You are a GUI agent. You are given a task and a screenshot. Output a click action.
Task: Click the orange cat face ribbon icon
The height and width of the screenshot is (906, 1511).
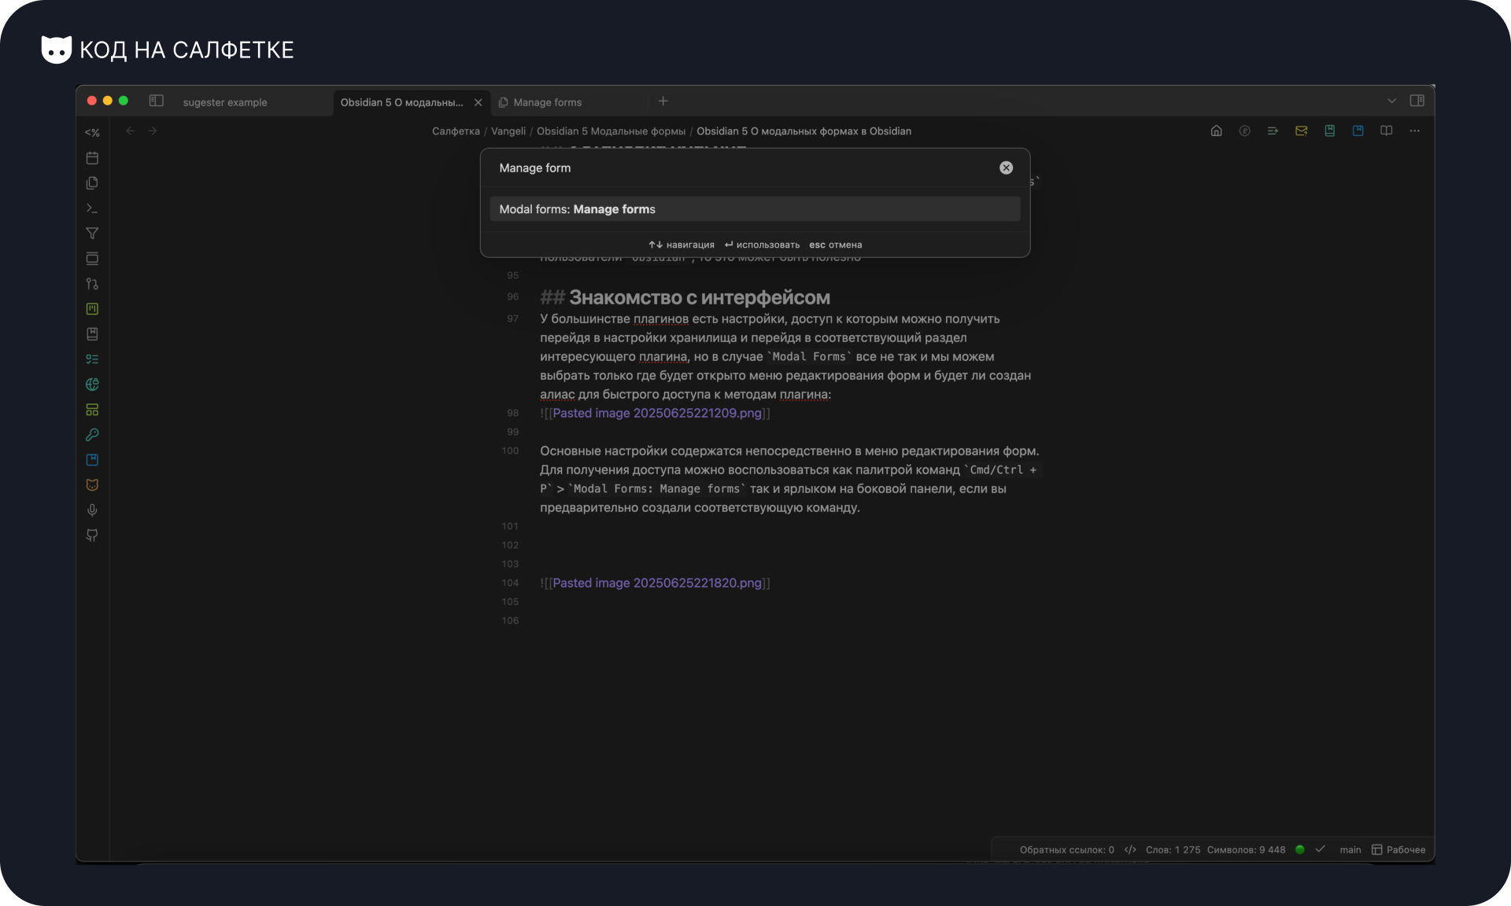pyautogui.click(x=92, y=485)
